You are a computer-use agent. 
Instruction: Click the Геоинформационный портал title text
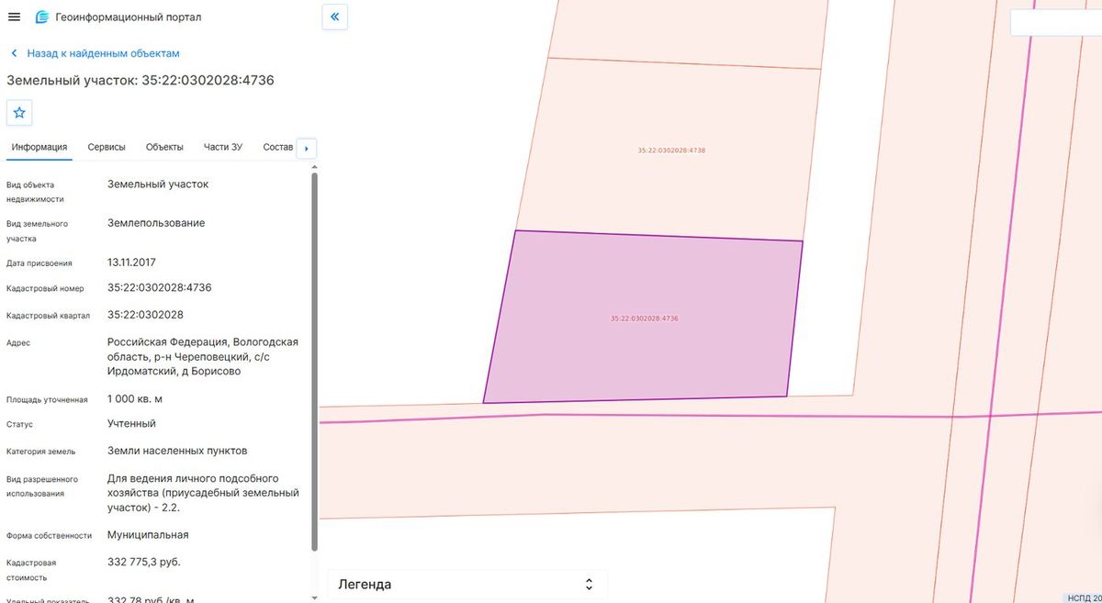(129, 17)
